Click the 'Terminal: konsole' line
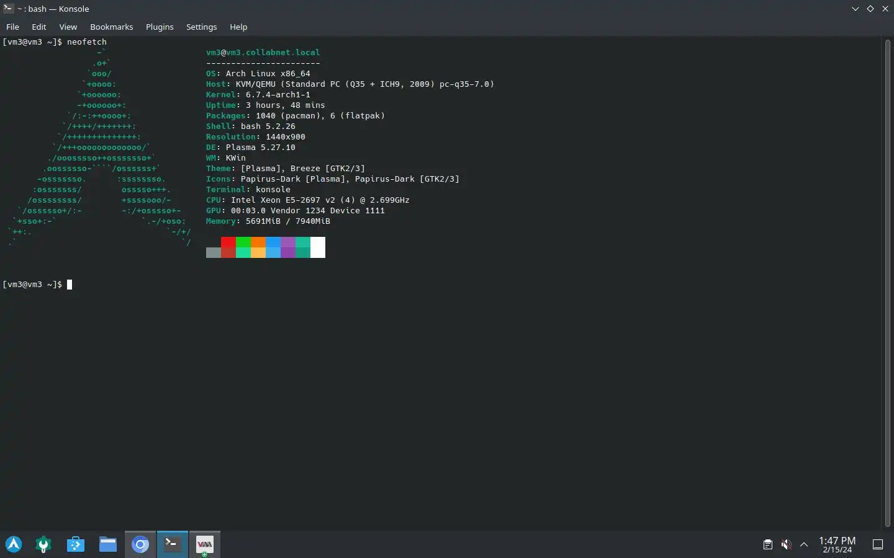Screen dimensions: 894x558 pyautogui.click(x=248, y=189)
